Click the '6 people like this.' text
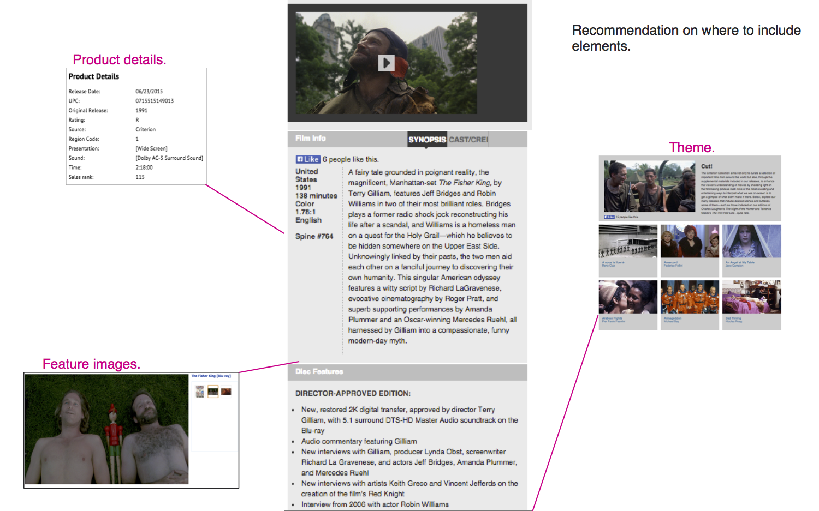 [350, 159]
